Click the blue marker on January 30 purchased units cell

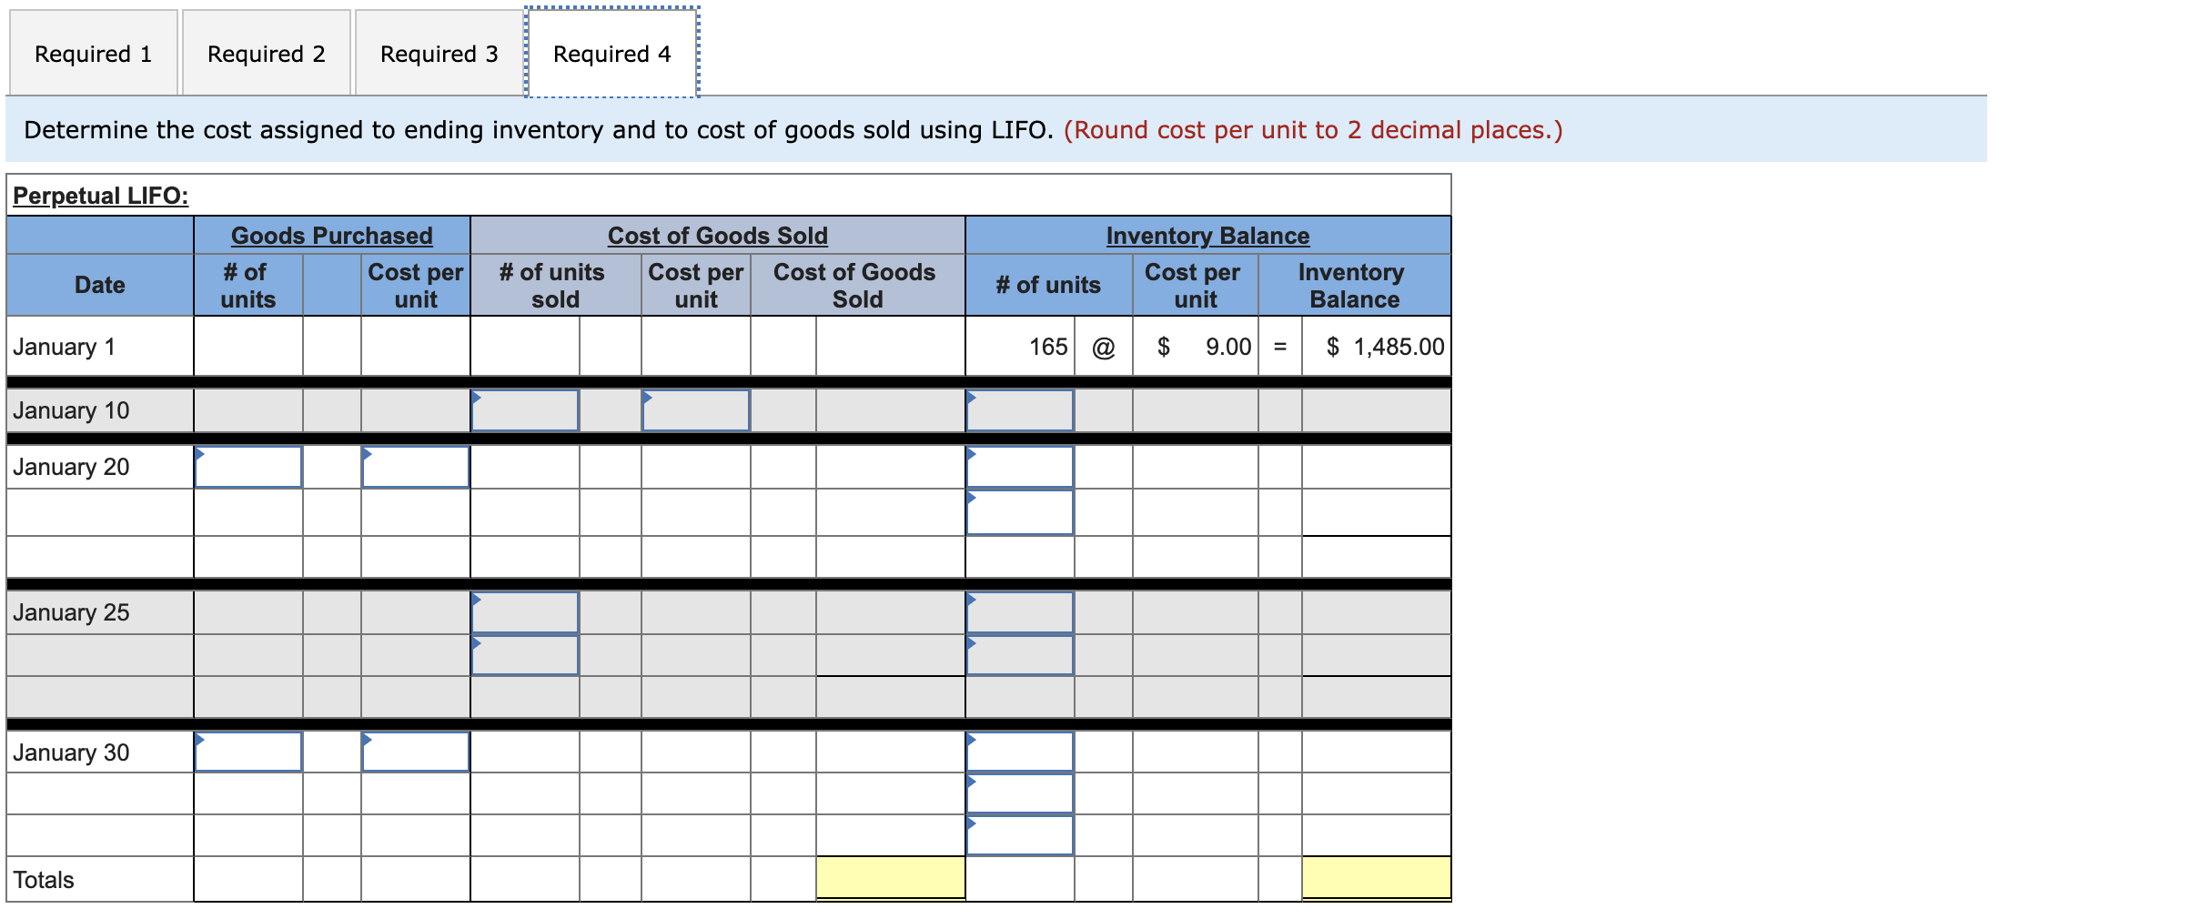point(198,738)
